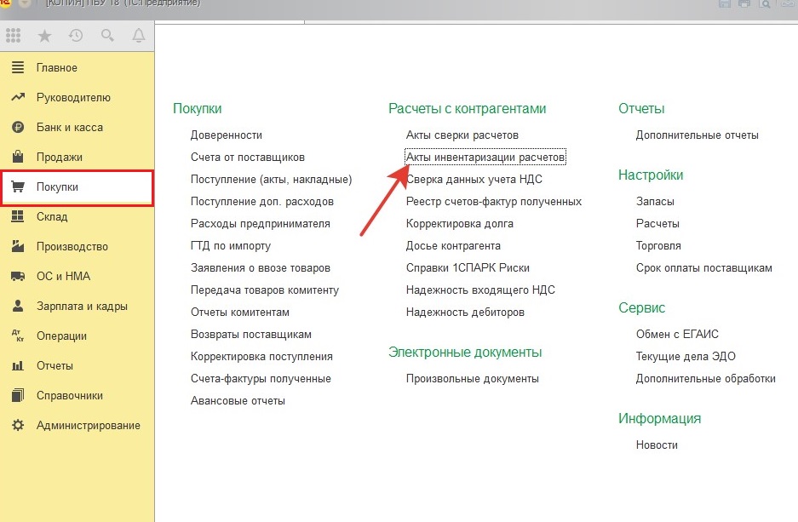Click the truck icon for ОС и НМА
Image resolution: width=798 pixels, height=522 pixels.
coord(18,277)
